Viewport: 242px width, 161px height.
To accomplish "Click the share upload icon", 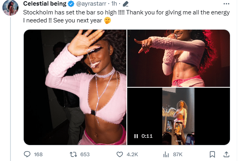I will click(226, 154).
